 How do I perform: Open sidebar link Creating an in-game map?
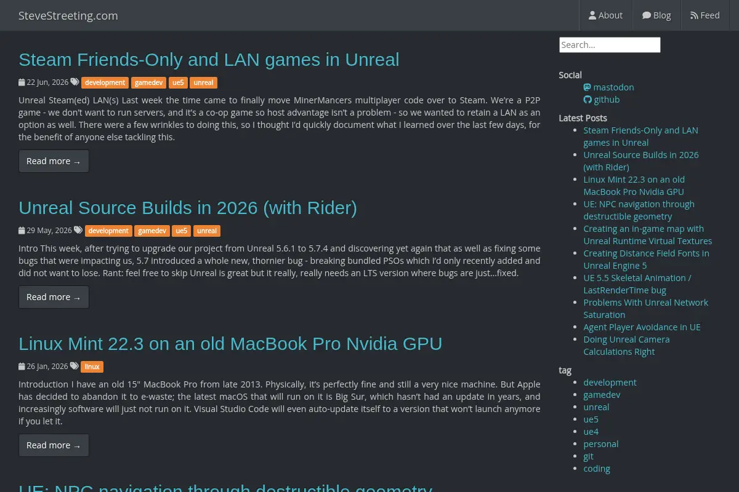648,235
